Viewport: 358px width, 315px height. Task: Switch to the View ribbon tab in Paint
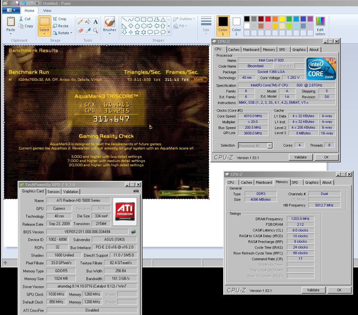coord(47,11)
